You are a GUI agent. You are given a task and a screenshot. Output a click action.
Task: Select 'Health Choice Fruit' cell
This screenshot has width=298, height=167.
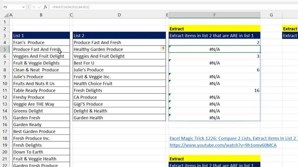point(119,83)
